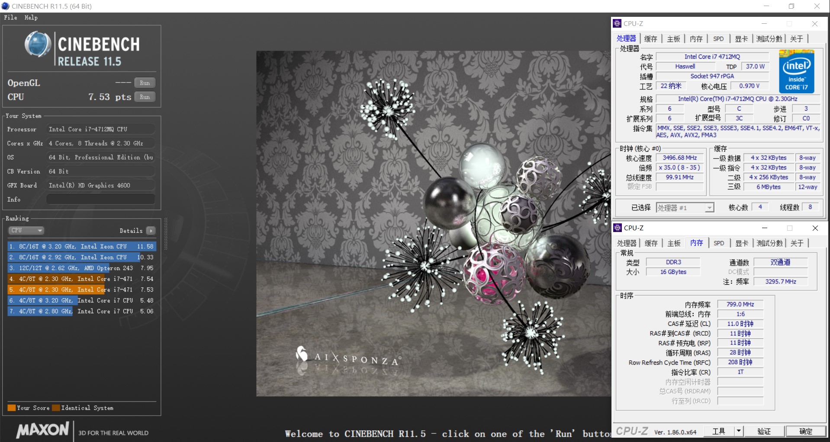830x442 pixels.
Task: Minimize the Cinebench window
Action: click(766, 6)
